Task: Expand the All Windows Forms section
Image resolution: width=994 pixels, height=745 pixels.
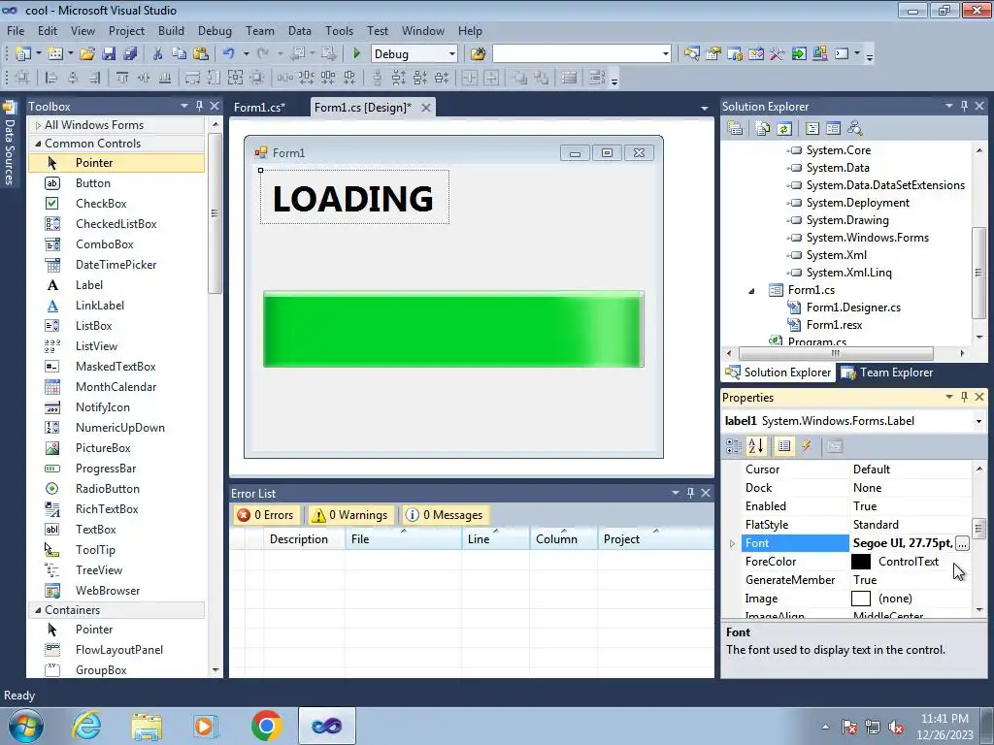Action: (38, 125)
